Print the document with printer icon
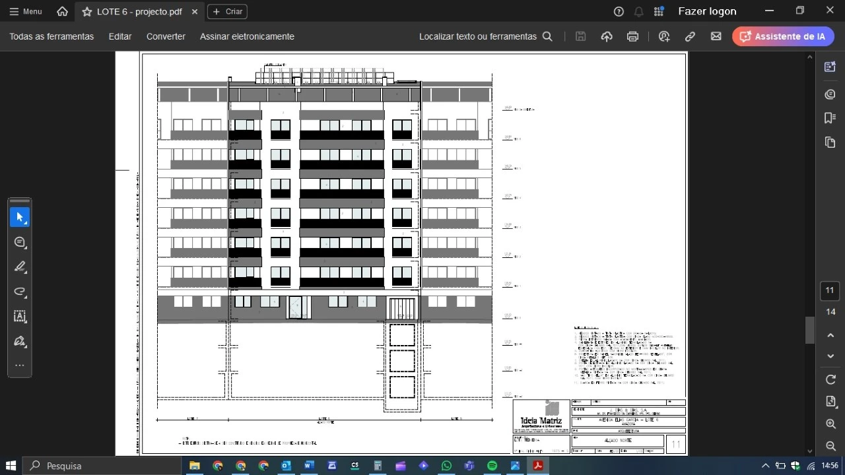The width and height of the screenshot is (845, 475). [632, 37]
